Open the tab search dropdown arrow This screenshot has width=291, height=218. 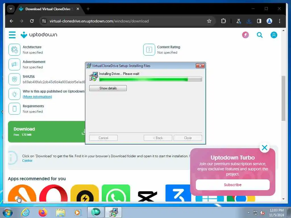[11, 9]
